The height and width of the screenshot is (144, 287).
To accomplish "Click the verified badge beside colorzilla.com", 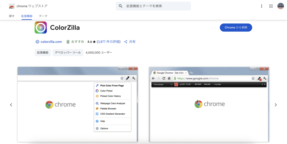I will (37, 42).
